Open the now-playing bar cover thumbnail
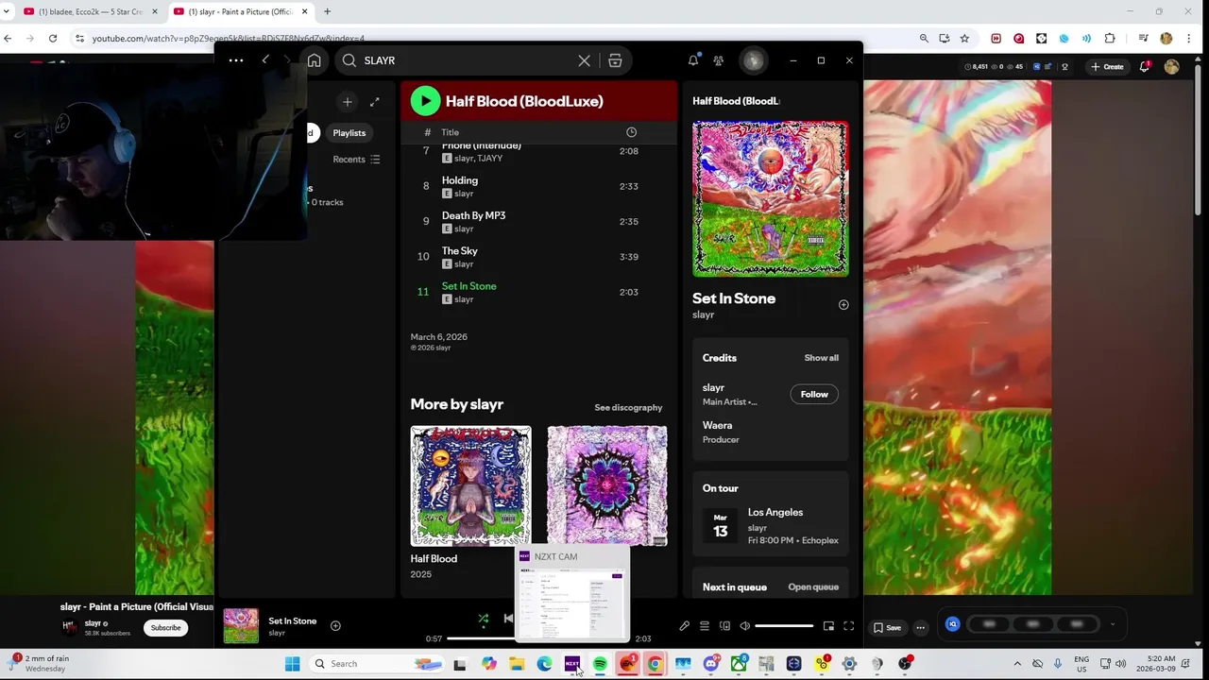The width and height of the screenshot is (1209, 680). pyautogui.click(x=241, y=626)
